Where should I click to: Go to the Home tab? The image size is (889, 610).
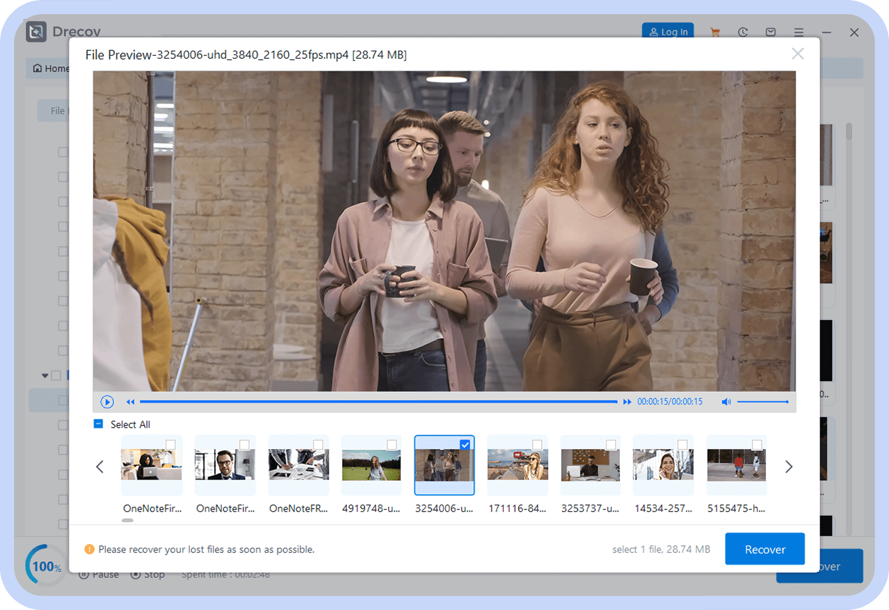pos(51,69)
